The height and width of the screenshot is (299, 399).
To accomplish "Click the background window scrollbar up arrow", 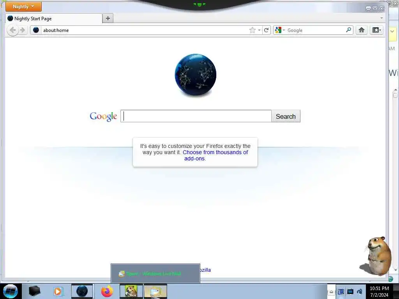I will tap(395, 90).
